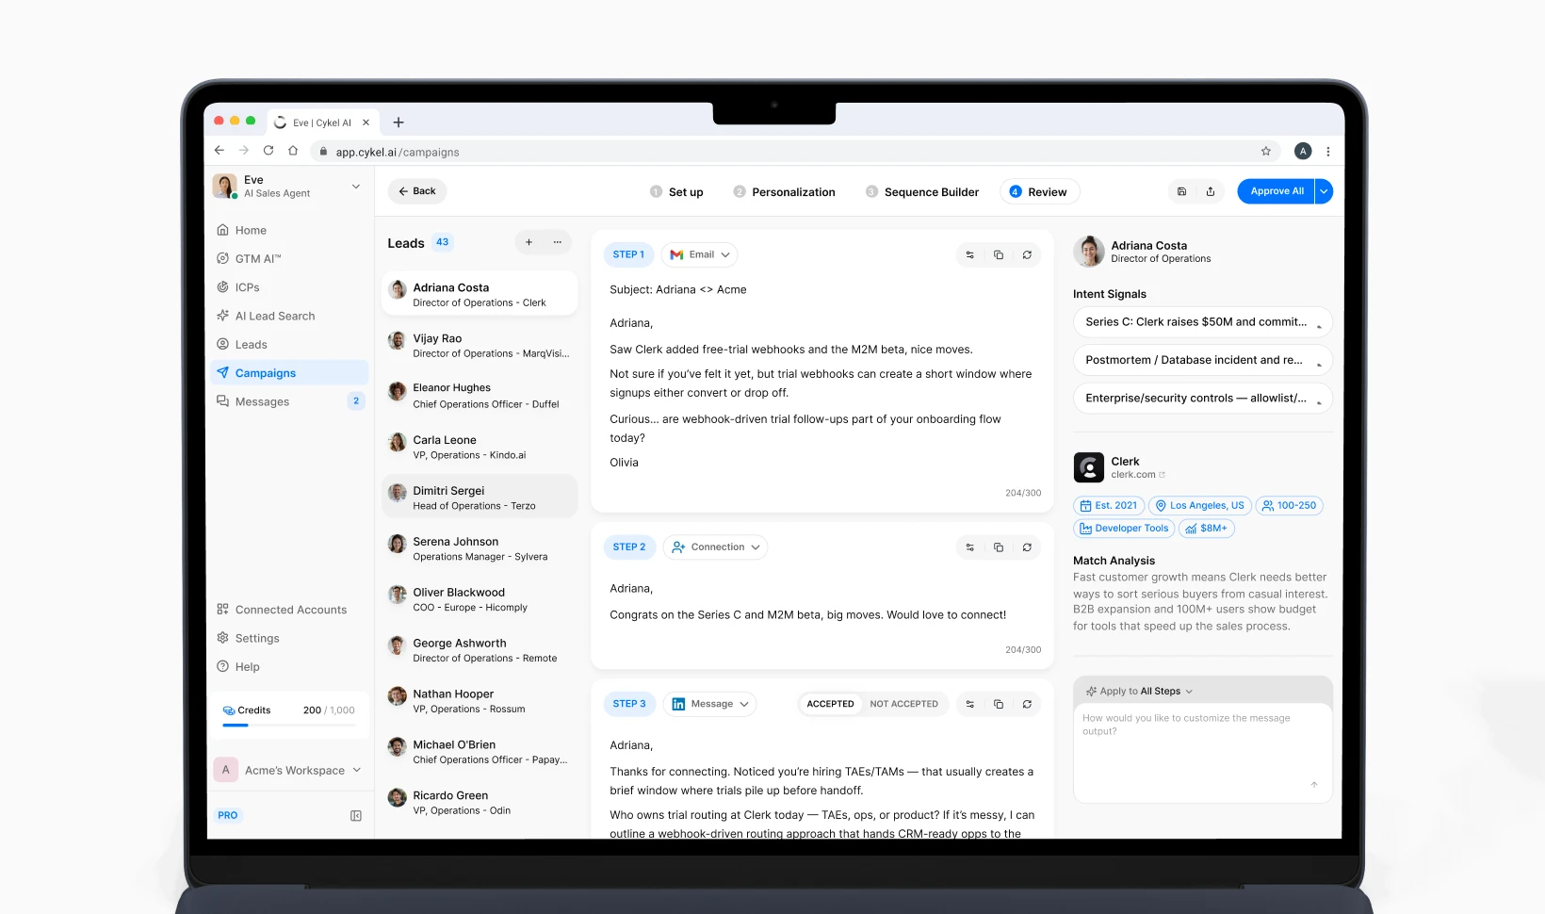Reload the browser page
This screenshot has height=914, width=1545.
click(x=268, y=151)
